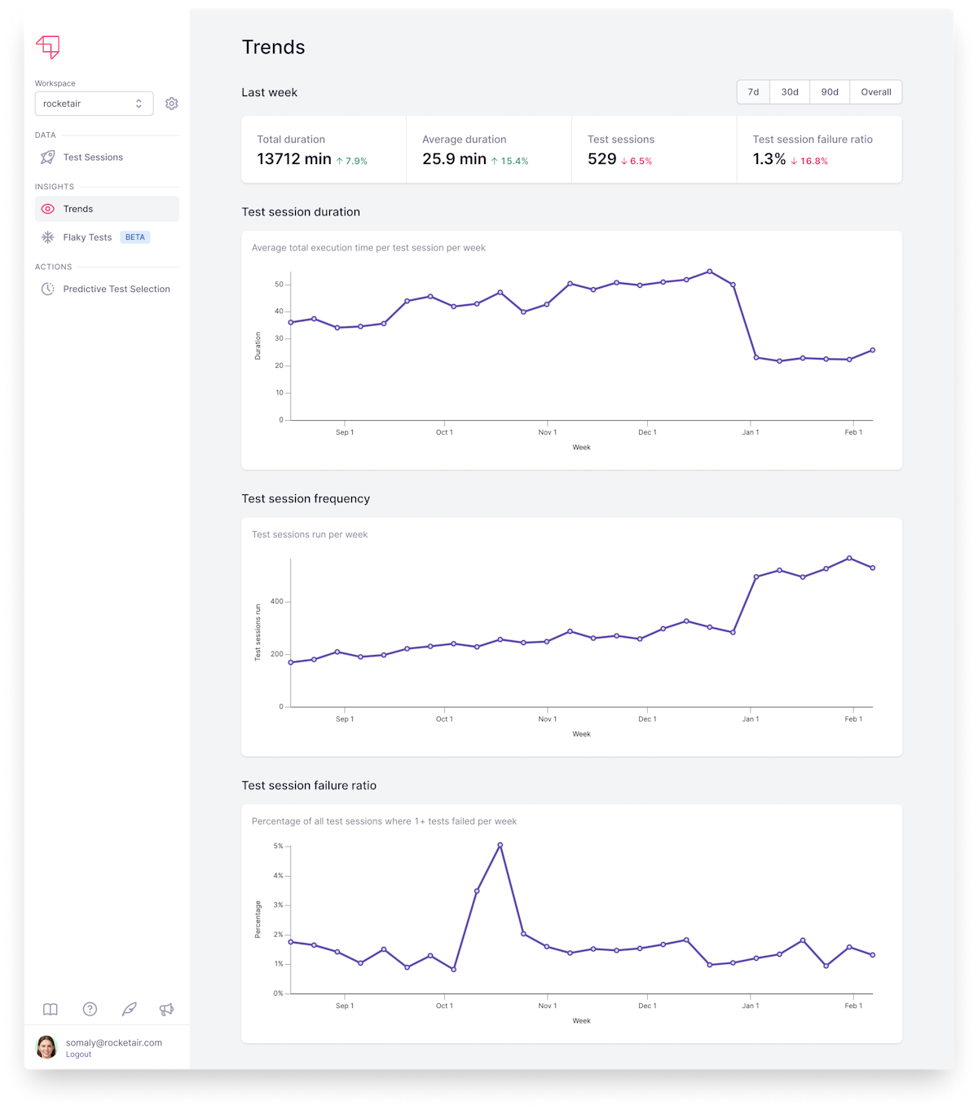Click the Logout link

point(78,1055)
